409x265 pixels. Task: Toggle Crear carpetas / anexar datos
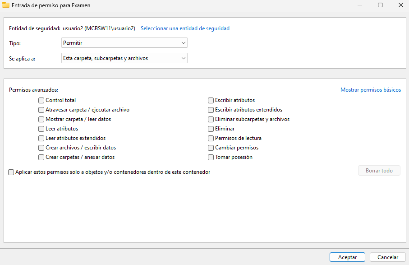[41, 157]
